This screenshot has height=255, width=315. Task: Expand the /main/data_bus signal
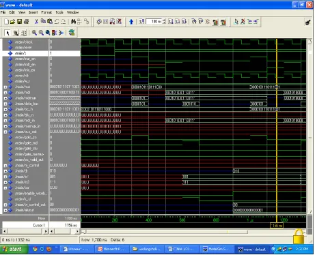[5, 104]
